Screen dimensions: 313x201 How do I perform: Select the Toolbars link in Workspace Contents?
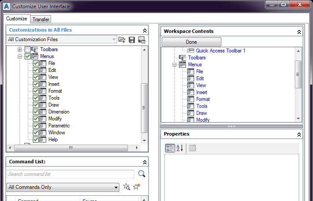tap(197, 58)
